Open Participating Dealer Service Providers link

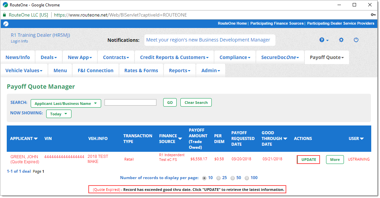click(x=341, y=24)
